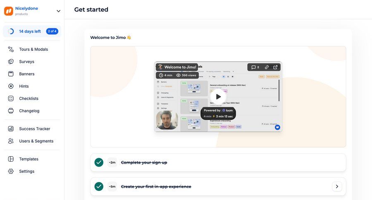This screenshot has width=372, height=200.
Task: Open video comments showing 2
Action: [x=255, y=67]
